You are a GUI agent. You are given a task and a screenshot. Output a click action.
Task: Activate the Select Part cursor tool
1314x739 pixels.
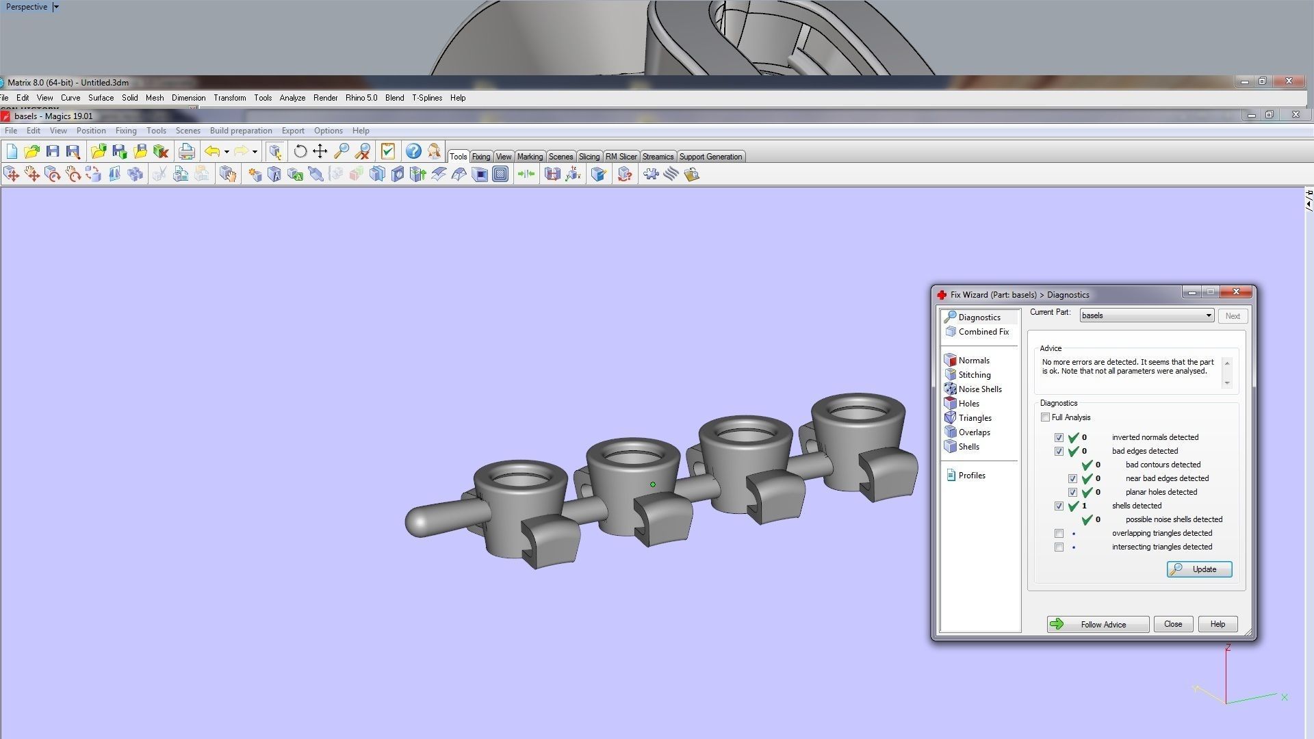click(x=275, y=151)
